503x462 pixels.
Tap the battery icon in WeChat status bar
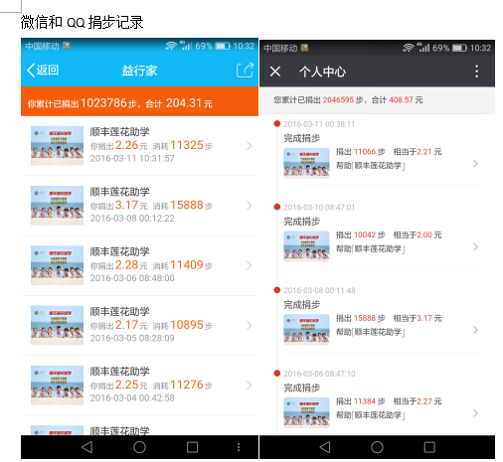[x=459, y=49]
